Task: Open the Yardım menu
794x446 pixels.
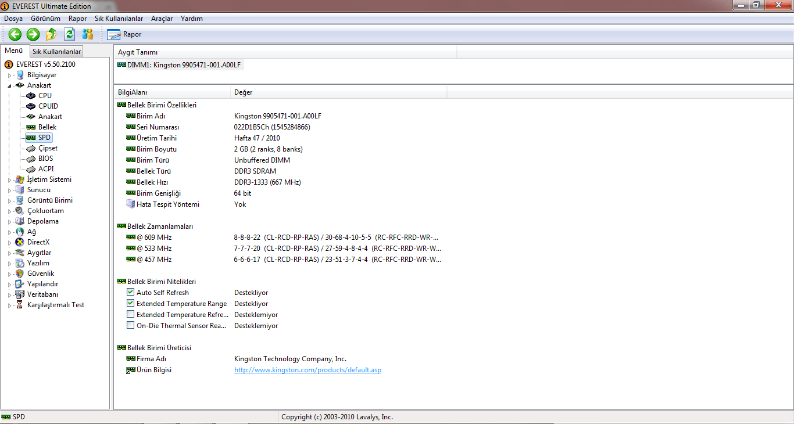Action: [192, 19]
